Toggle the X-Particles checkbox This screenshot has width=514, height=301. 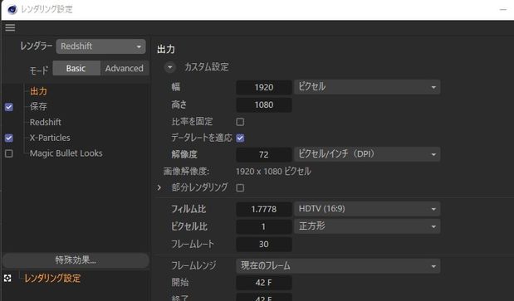pos(9,138)
